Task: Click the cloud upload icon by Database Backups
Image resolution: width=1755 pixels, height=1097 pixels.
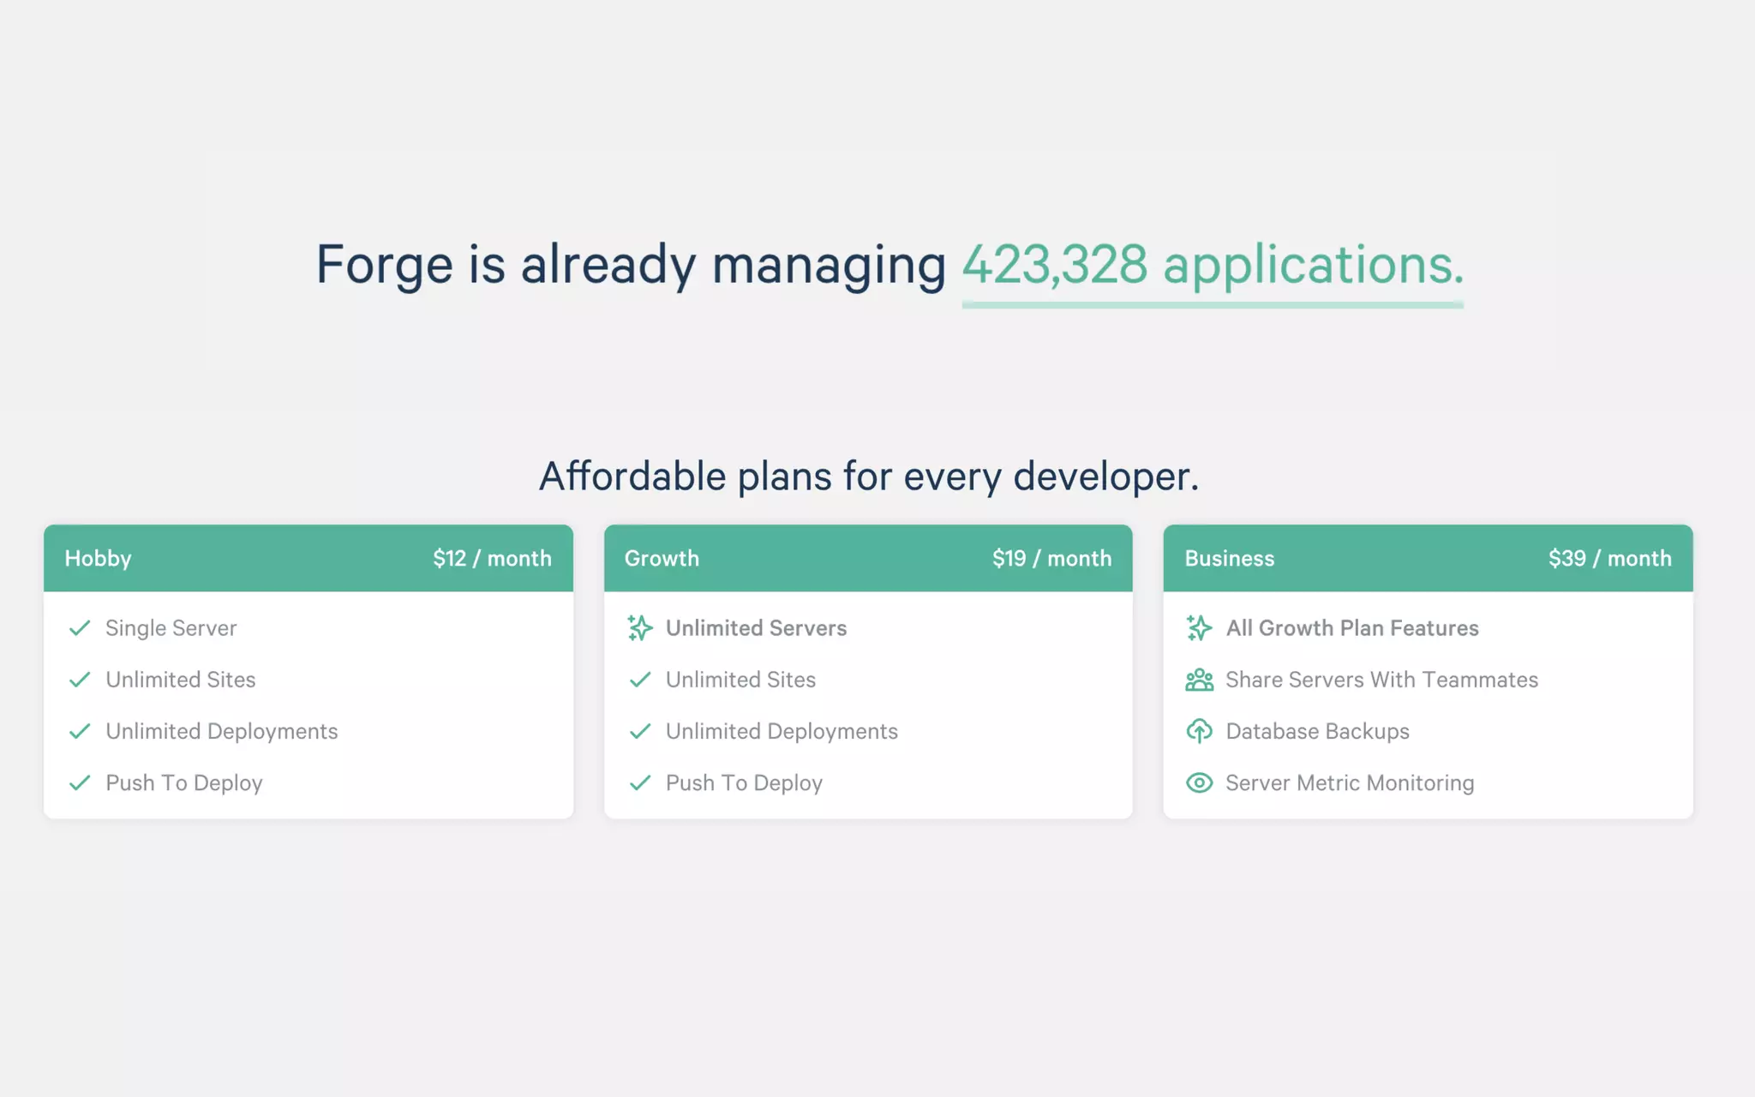Action: [x=1199, y=731]
